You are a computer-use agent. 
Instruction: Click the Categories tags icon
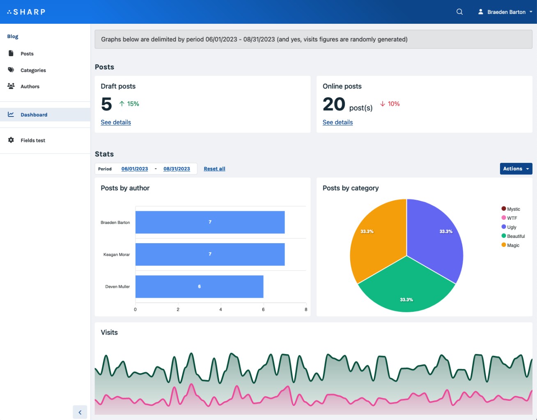11,70
